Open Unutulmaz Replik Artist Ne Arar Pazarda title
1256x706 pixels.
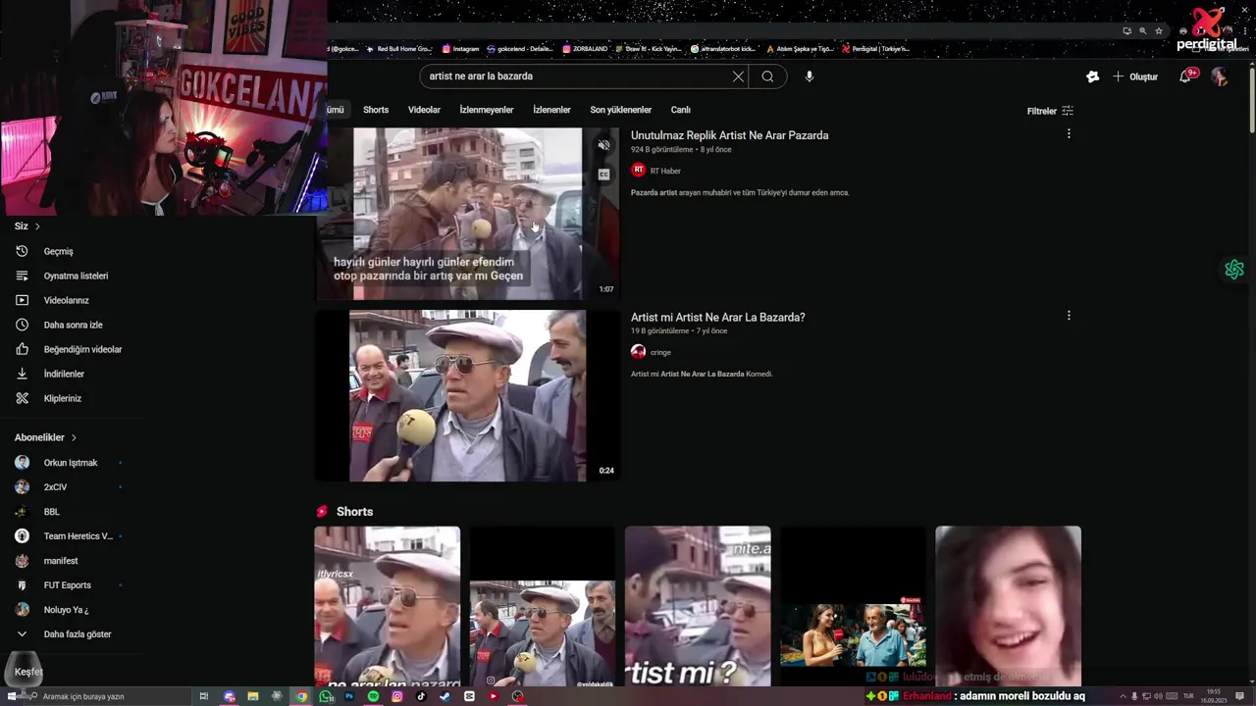pos(729,135)
